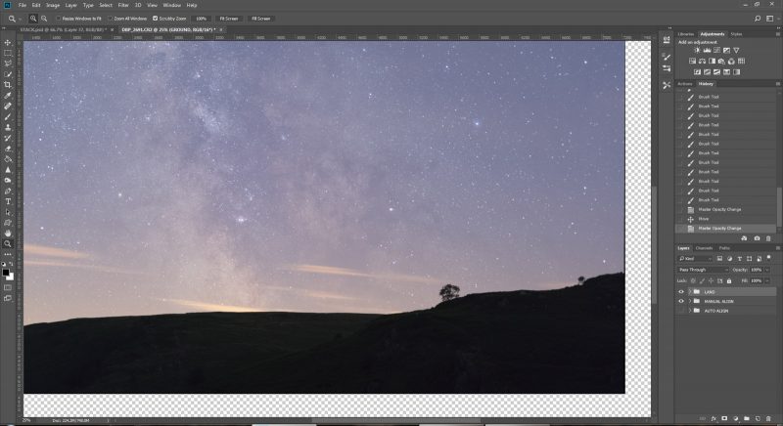The image size is (783, 426).
Task: Switch to the Styles tab
Action: click(736, 34)
